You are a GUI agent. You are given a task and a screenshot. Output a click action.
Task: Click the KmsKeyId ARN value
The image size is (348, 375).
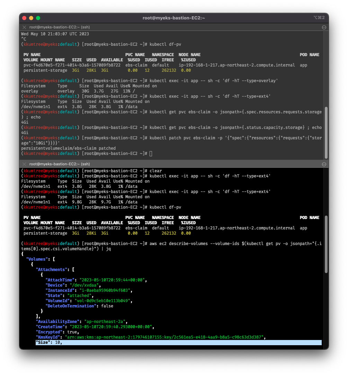coord(164,337)
